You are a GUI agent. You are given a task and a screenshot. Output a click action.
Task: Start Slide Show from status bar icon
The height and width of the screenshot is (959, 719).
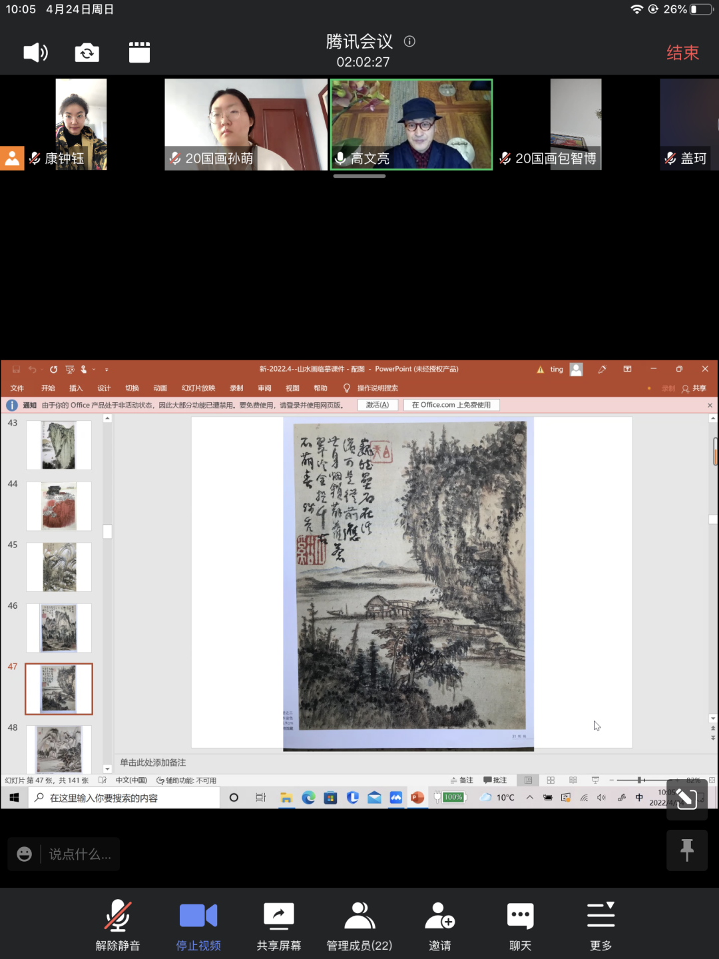[595, 780]
